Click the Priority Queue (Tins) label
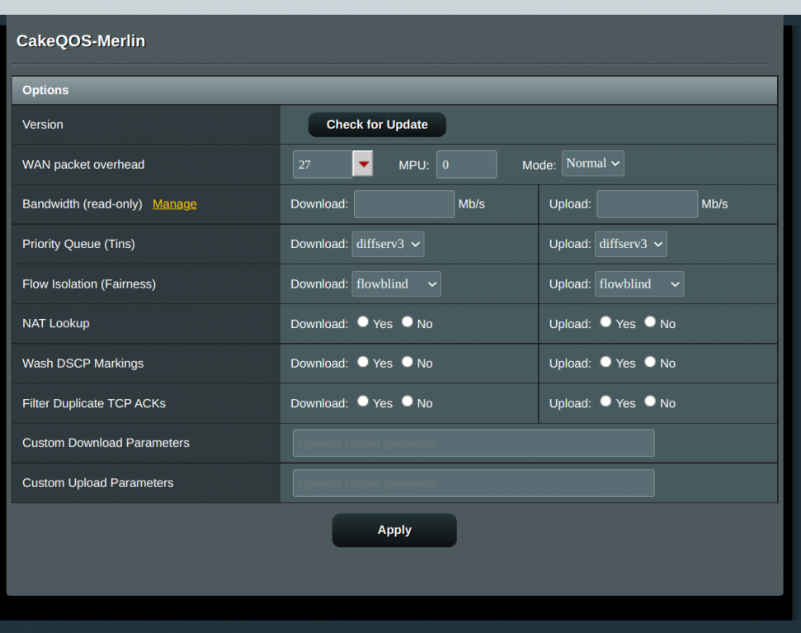 click(78, 244)
